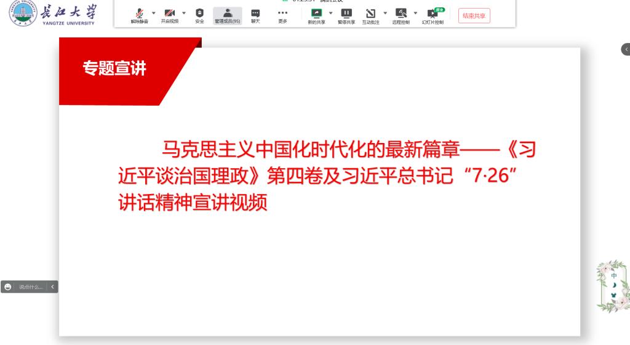Screen dimensions: 630x345
Task: Open remote control (远程控制) icon
Action: 401,15
